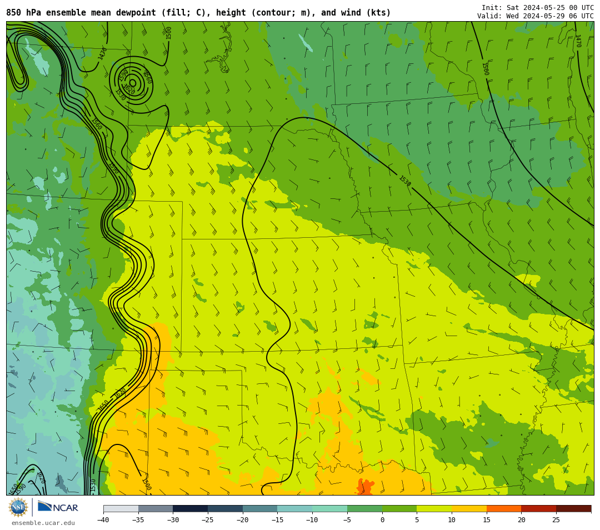600x530 pixels.
Task: Click the -5 colorbar tick label
Action: (x=347, y=520)
